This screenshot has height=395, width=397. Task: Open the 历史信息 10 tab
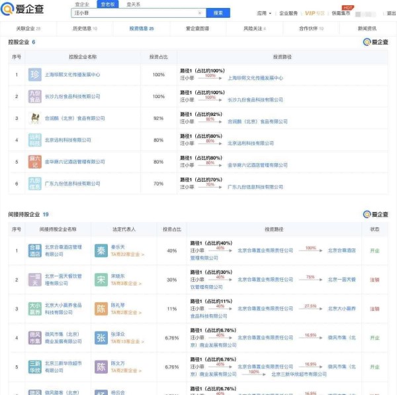pyautogui.click(x=85, y=28)
